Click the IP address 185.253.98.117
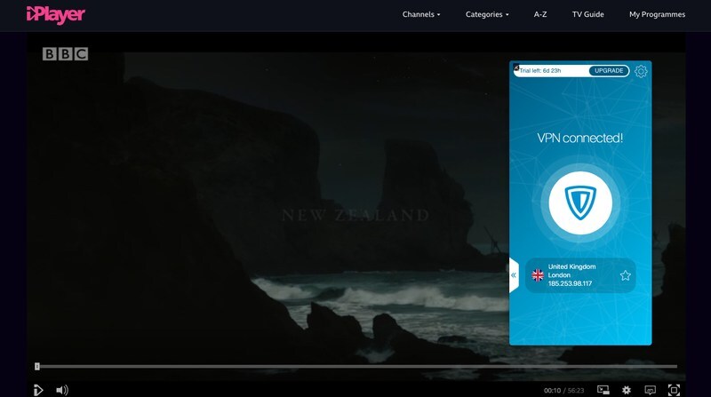 click(570, 283)
